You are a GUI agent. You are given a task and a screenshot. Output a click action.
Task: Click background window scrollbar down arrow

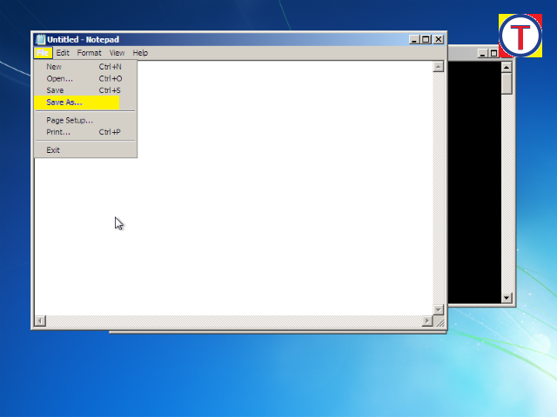click(x=507, y=297)
